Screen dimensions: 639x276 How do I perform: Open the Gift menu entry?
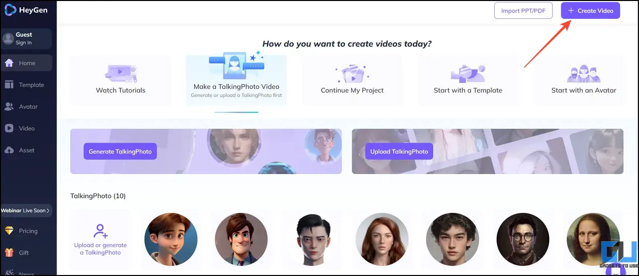[x=26, y=253]
